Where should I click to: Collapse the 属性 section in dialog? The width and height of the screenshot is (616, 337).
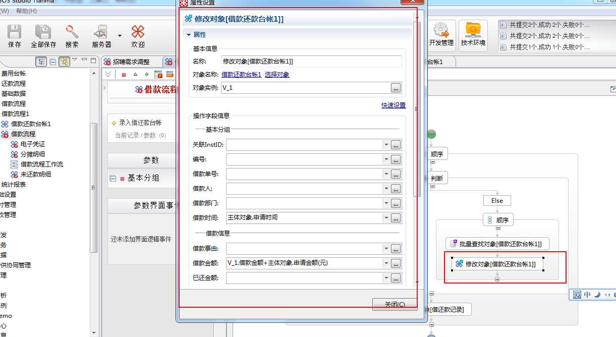189,35
